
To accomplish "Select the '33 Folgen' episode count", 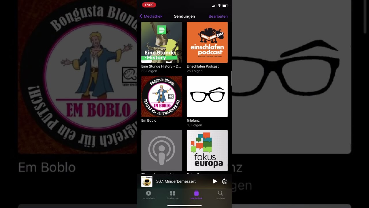I will pos(149,71).
